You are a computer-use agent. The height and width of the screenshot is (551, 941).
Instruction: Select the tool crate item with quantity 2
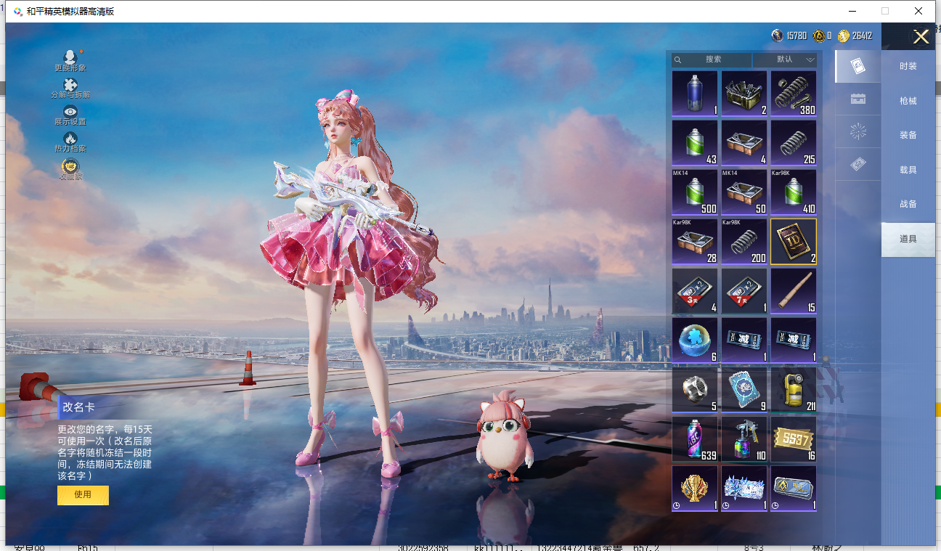tap(744, 94)
